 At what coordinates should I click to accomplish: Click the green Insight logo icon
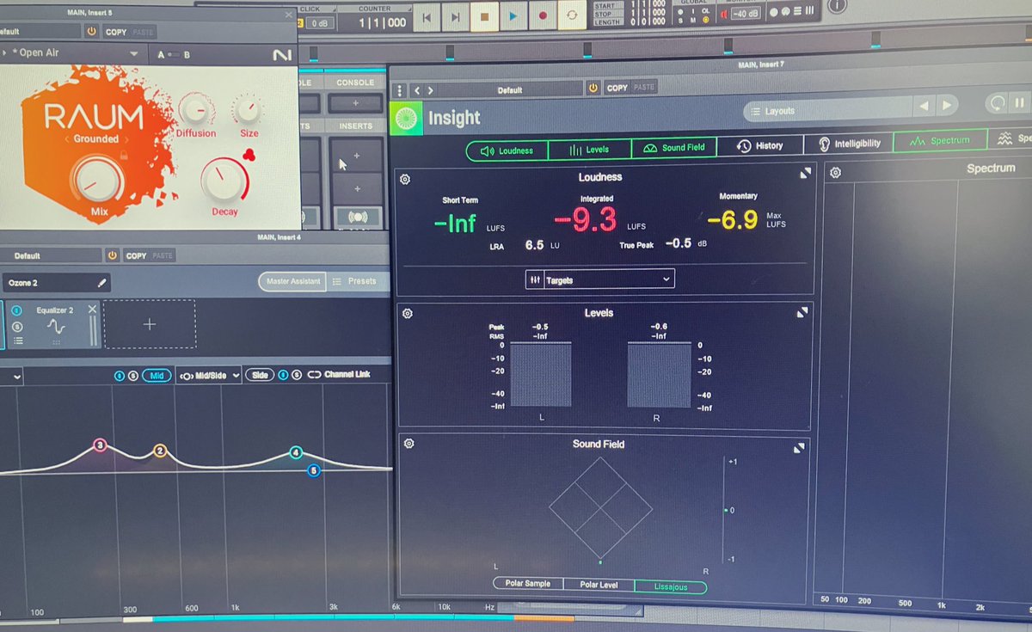[405, 118]
